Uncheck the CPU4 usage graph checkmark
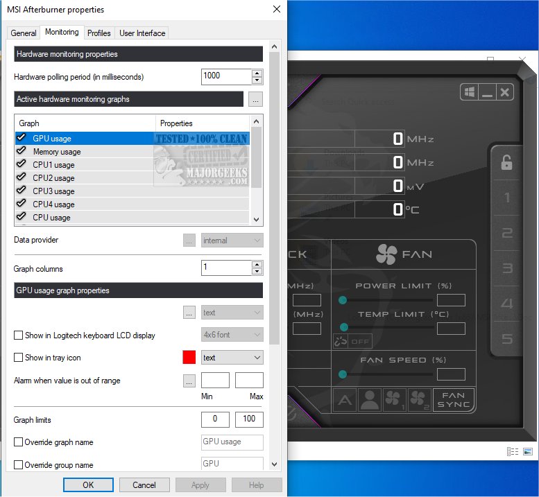 pyautogui.click(x=22, y=204)
